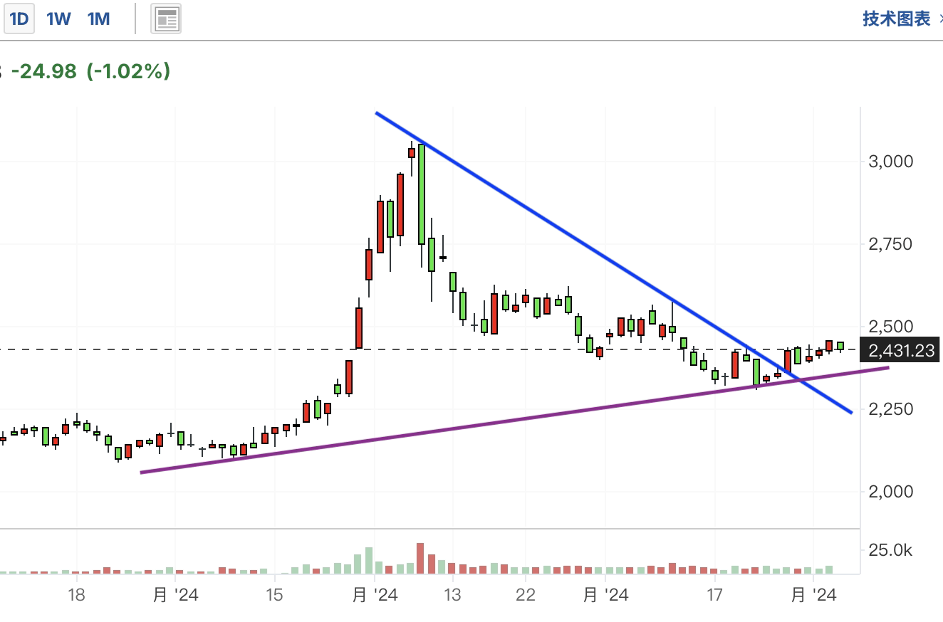
Task: Click the 2,431.23 current price label
Action: 901,350
